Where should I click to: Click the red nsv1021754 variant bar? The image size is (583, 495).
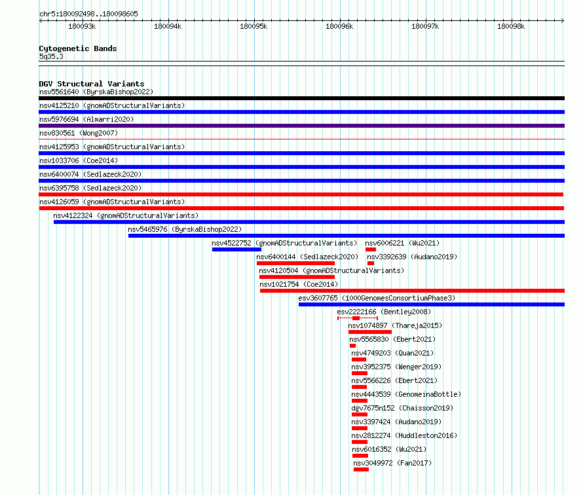[x=412, y=291]
